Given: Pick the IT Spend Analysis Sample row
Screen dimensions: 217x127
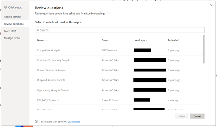Looking at the screenshot, I should coord(119,80).
